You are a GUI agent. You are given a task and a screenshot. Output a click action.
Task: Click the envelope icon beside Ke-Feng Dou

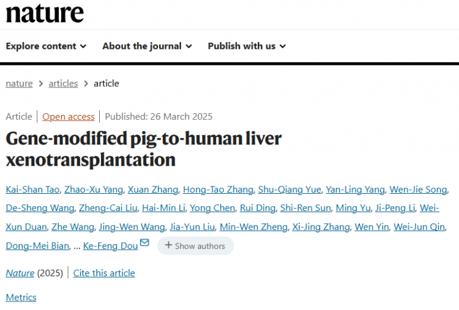tap(144, 243)
